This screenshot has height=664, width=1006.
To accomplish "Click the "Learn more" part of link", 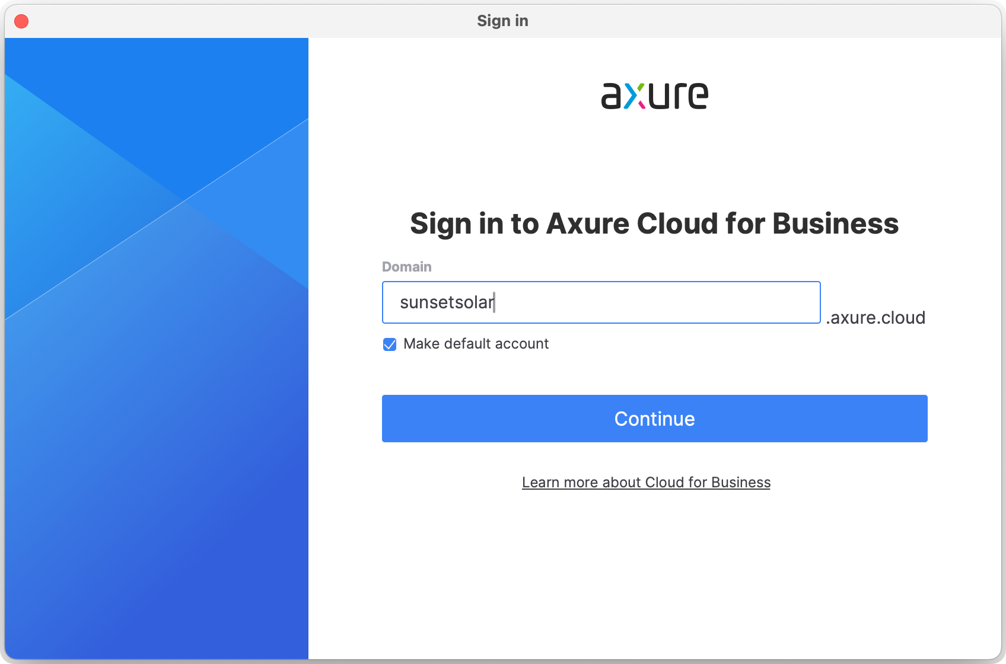I will [559, 483].
